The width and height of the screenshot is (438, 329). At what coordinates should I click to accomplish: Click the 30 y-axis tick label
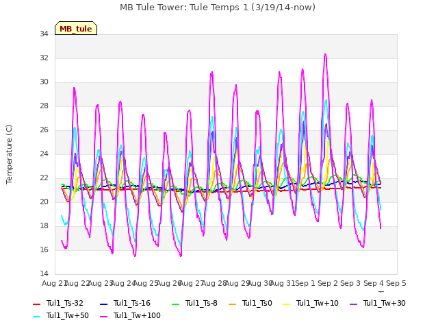[44, 82]
